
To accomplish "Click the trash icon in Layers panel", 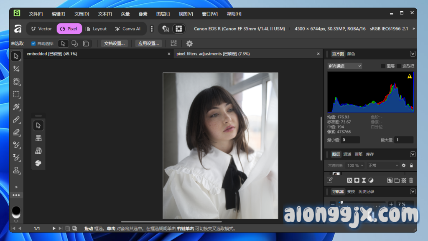I will pos(411,180).
